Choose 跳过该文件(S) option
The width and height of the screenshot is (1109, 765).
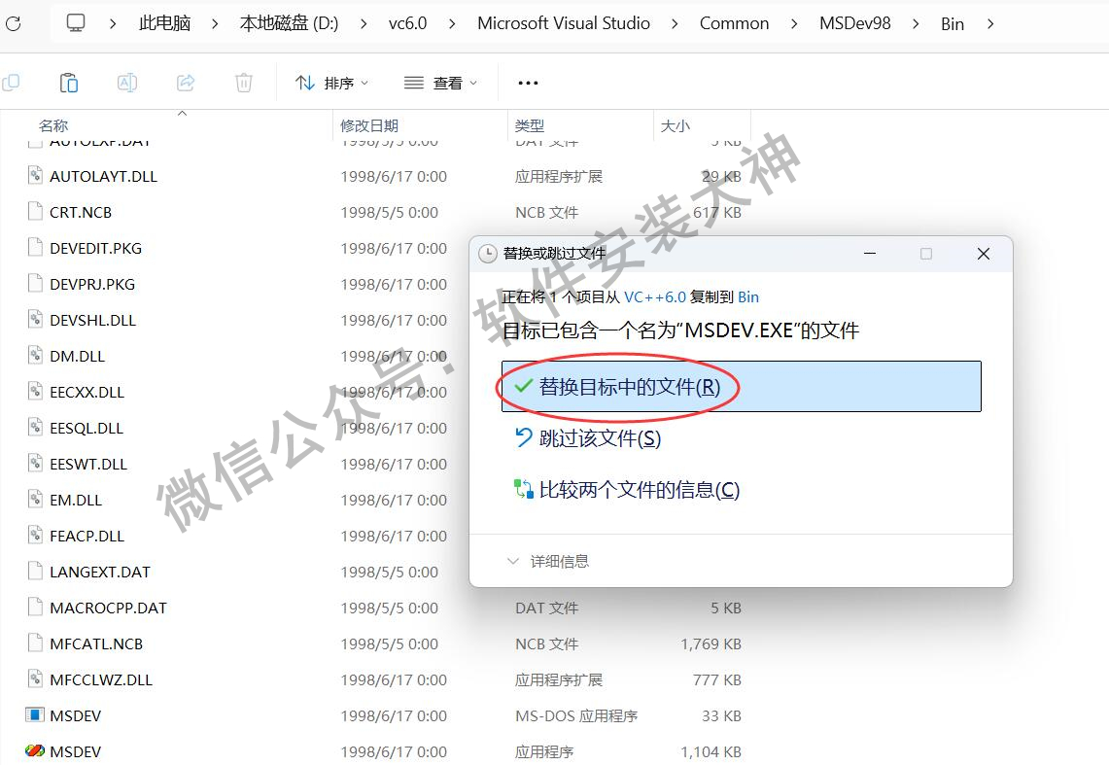coord(600,438)
